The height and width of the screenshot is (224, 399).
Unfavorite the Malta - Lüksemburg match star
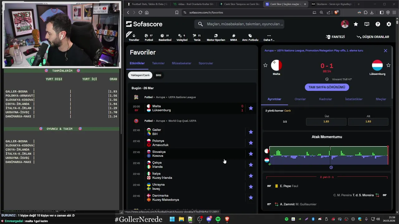pyautogui.click(x=251, y=108)
